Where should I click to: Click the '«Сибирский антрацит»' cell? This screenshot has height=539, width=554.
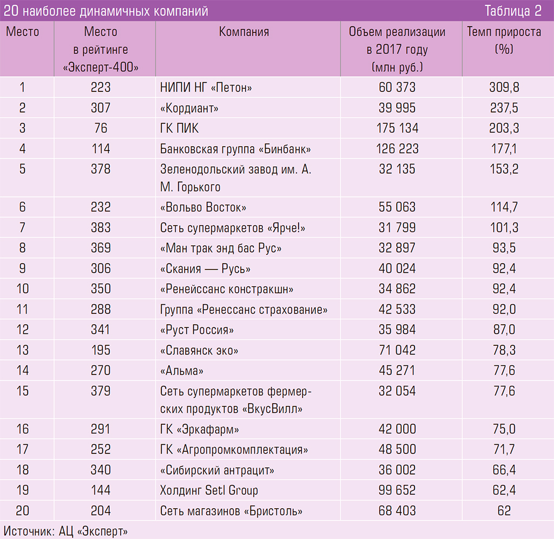pos(217,470)
